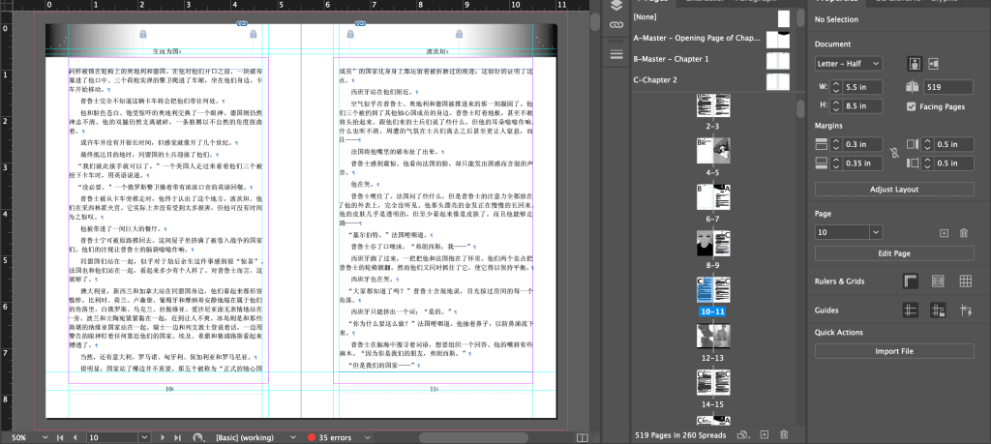Open the Letter - Half preset dropdown

pyautogui.click(x=849, y=64)
